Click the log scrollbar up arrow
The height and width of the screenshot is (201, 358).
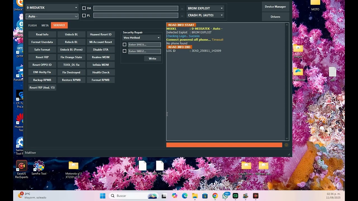pos(287,25)
